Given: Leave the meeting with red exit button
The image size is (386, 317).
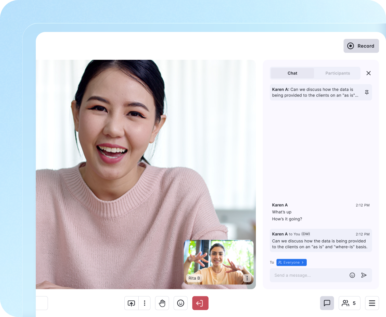Looking at the screenshot, I should coord(200,303).
